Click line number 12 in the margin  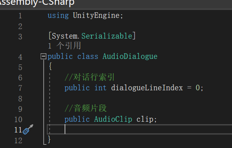[18, 140]
